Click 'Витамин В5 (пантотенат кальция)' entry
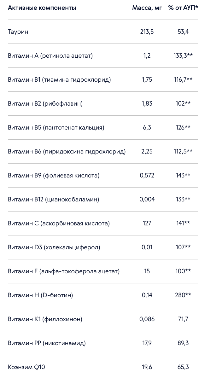This screenshot has width=205, height=377. click(56, 127)
